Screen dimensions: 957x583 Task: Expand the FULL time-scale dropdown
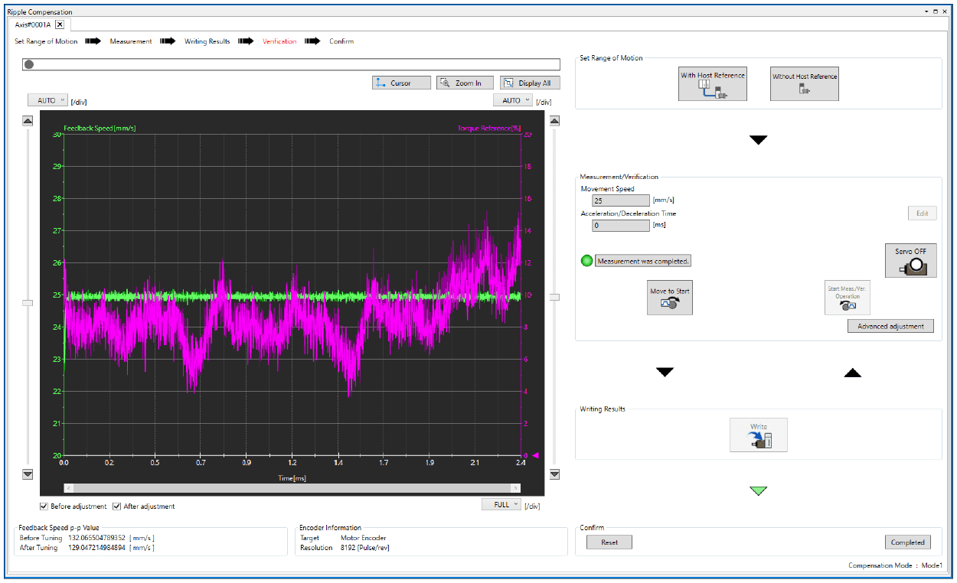(x=501, y=504)
